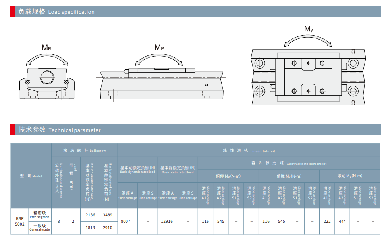
Task: Click the 8007 slide carriage A value
Action: pyautogui.click(x=125, y=221)
